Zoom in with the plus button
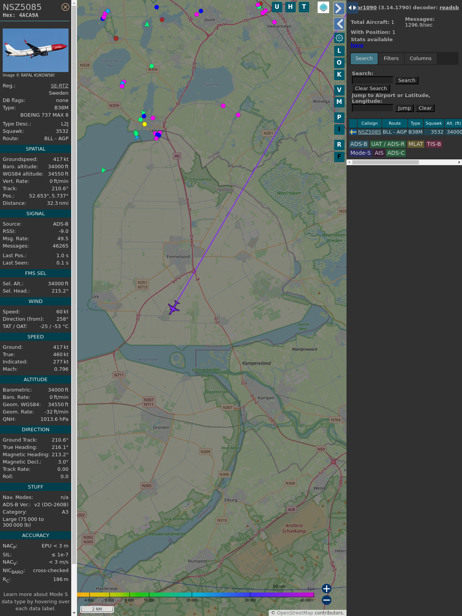This screenshot has height=616, width=462. tap(326, 589)
